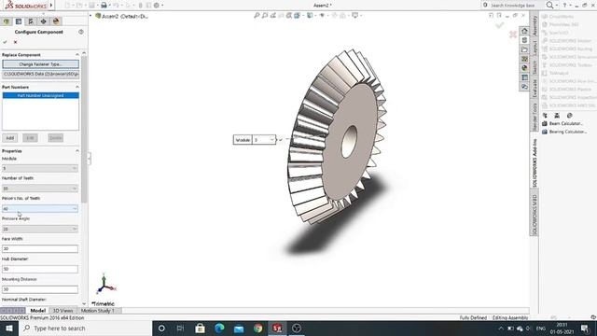The image size is (597, 336).
Task: Confirm Module callout with small checkmark
Action: click(x=281, y=140)
